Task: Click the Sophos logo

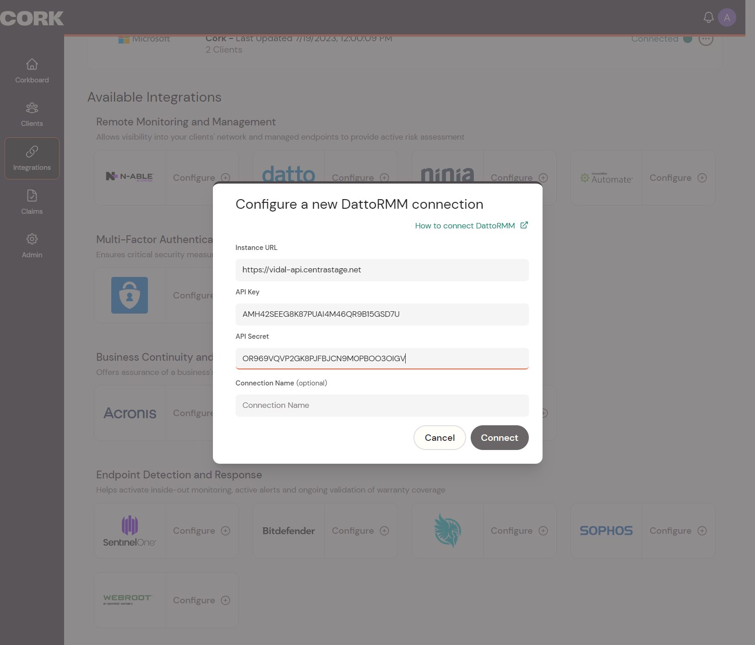Action: coord(606,531)
